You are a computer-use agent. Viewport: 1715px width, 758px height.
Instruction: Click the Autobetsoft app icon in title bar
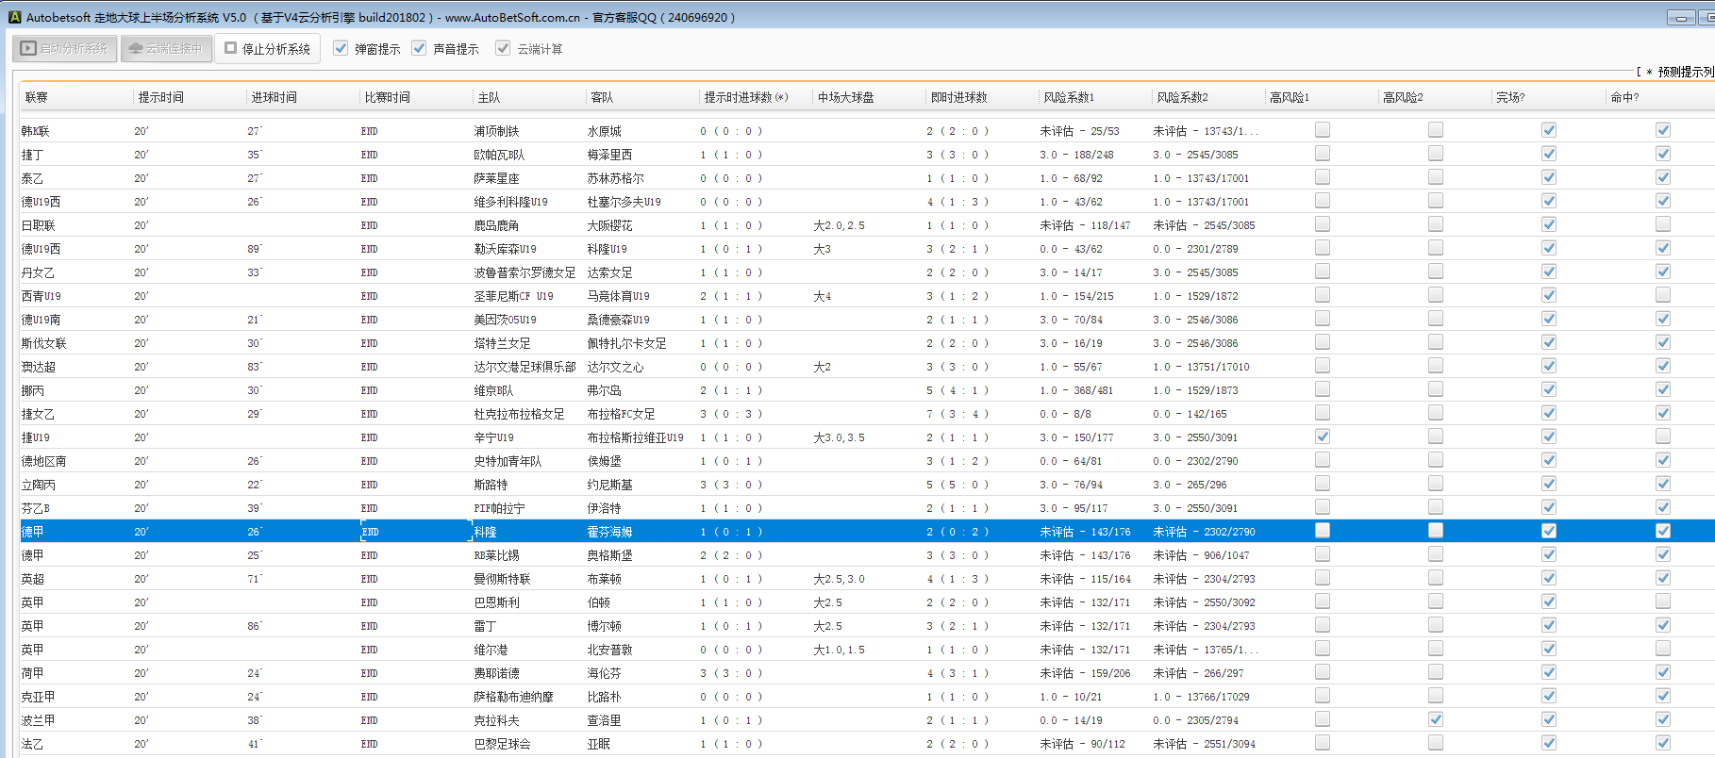click(14, 17)
